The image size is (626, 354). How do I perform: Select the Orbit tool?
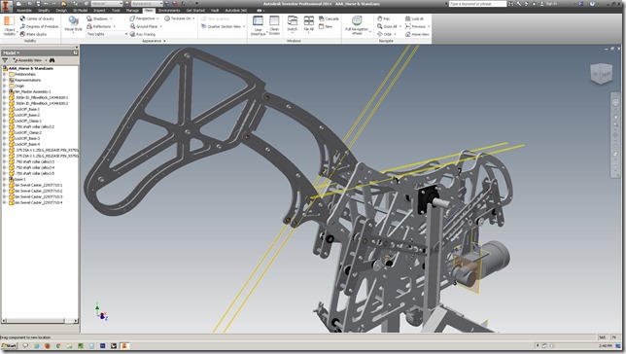click(x=385, y=34)
